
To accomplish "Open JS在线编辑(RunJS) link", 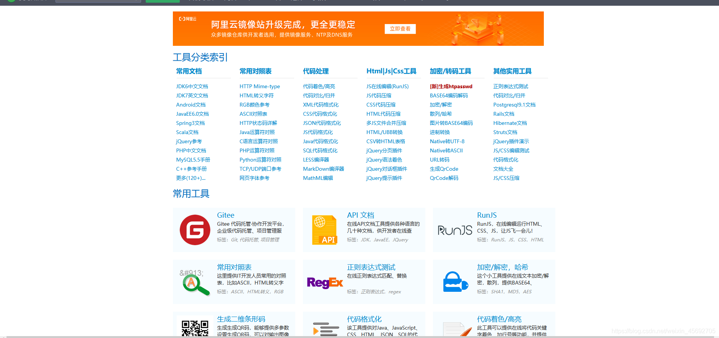I will [387, 86].
